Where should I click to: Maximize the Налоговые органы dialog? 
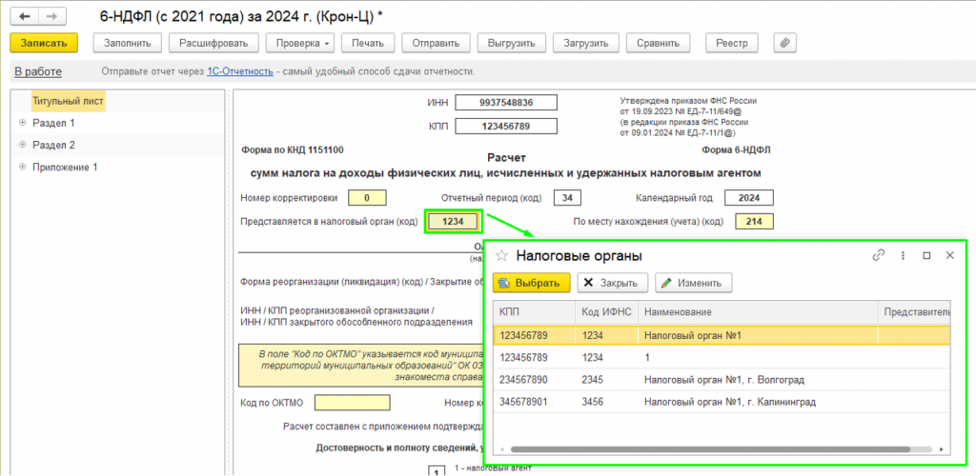(926, 255)
